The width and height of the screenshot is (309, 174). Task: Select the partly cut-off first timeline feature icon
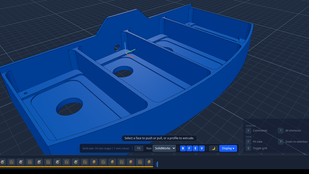pos(2,162)
